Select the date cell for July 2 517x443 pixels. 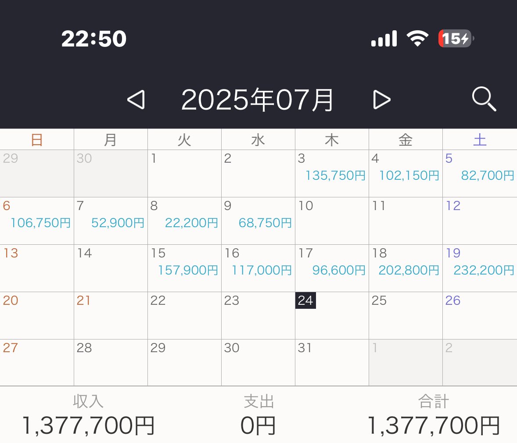[258, 173]
